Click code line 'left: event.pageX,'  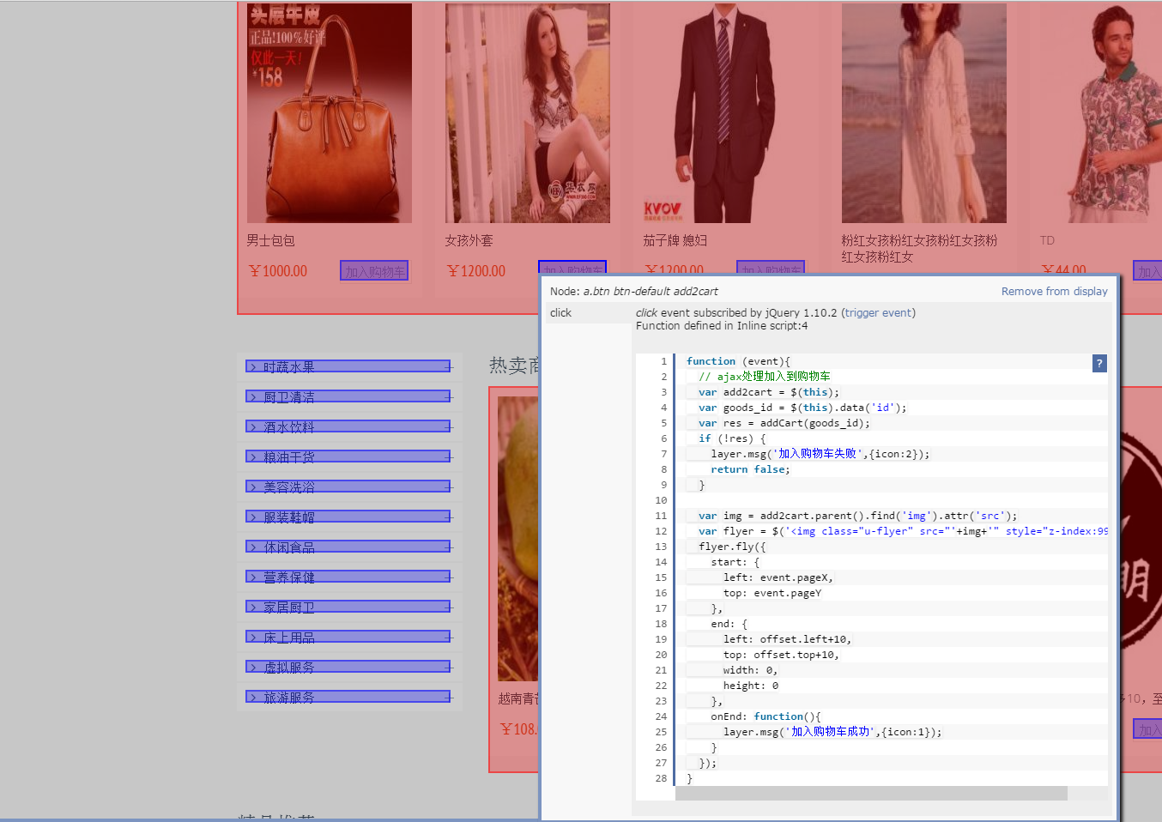click(778, 577)
